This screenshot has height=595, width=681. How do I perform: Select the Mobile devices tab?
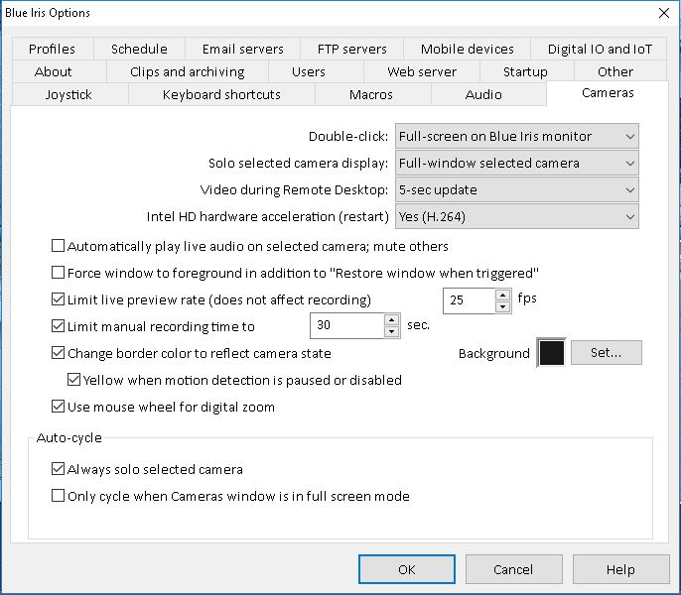coord(467,49)
